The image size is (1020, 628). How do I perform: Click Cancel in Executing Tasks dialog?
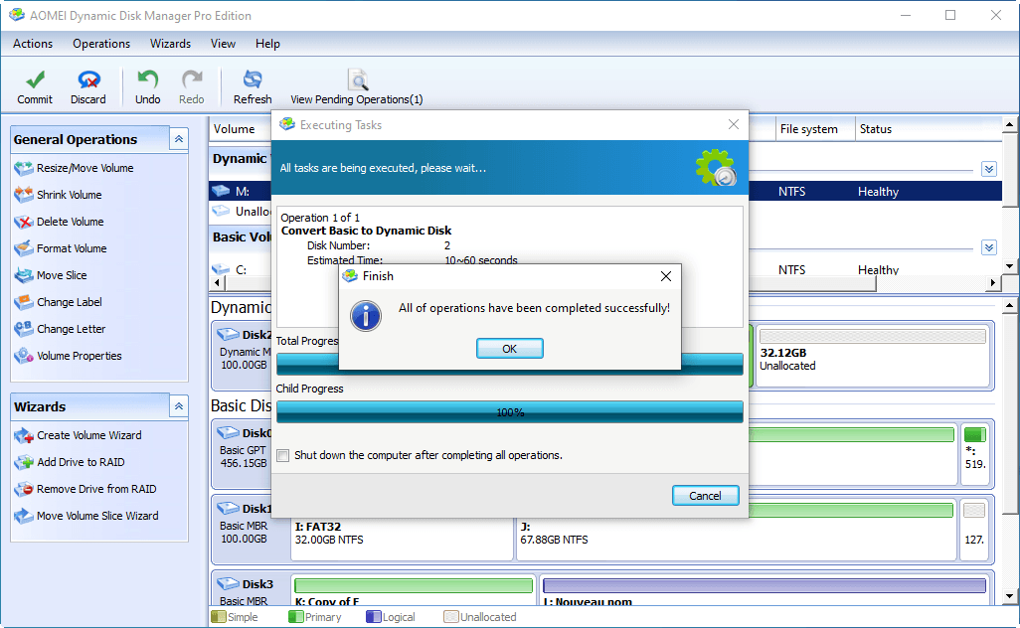pyautogui.click(x=705, y=496)
